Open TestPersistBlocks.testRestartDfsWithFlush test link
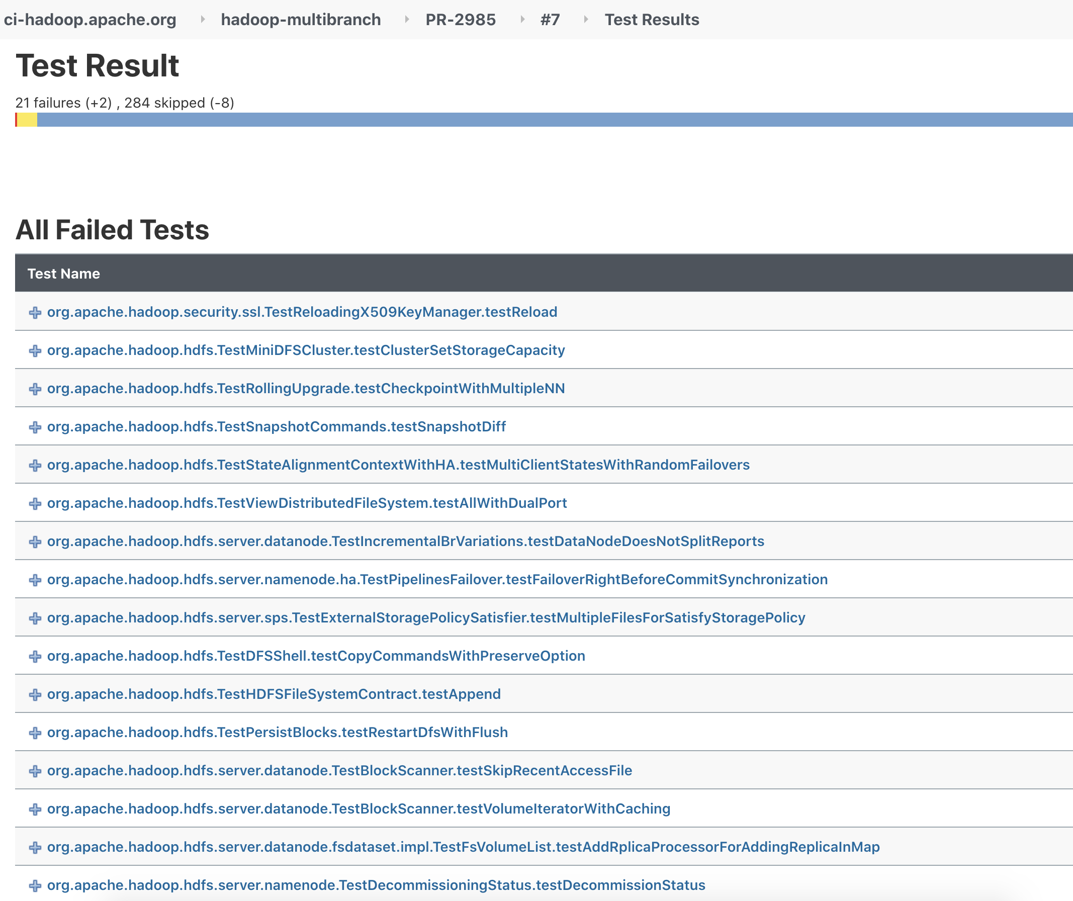 (x=277, y=733)
